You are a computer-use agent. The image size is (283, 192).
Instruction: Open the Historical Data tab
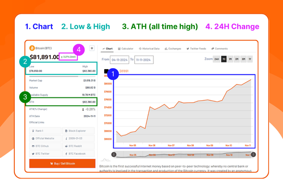[149, 48]
